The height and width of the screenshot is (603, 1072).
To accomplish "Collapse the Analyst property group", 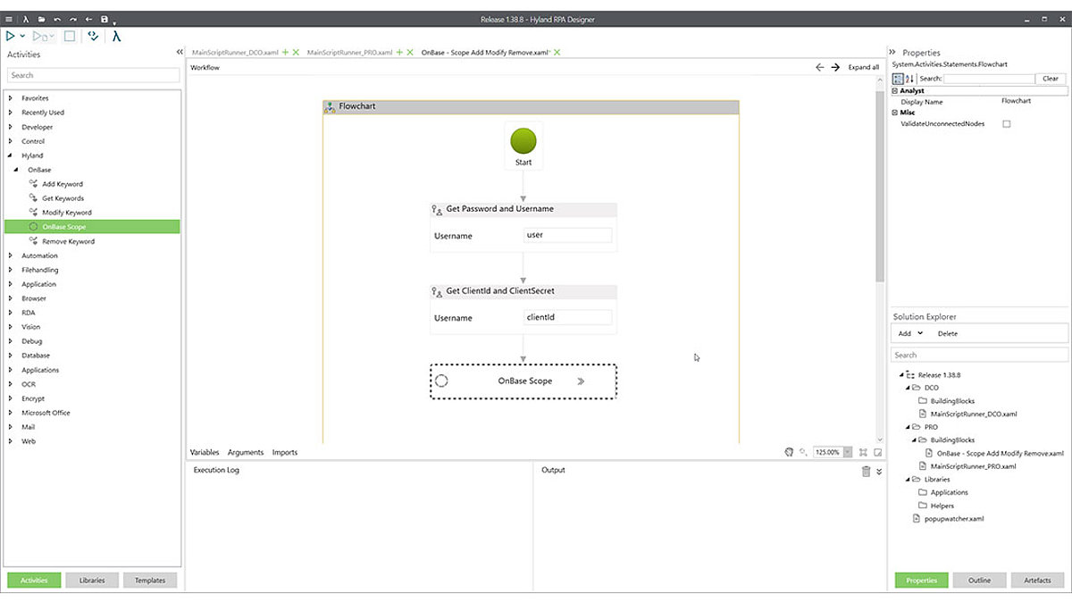I will click(896, 91).
